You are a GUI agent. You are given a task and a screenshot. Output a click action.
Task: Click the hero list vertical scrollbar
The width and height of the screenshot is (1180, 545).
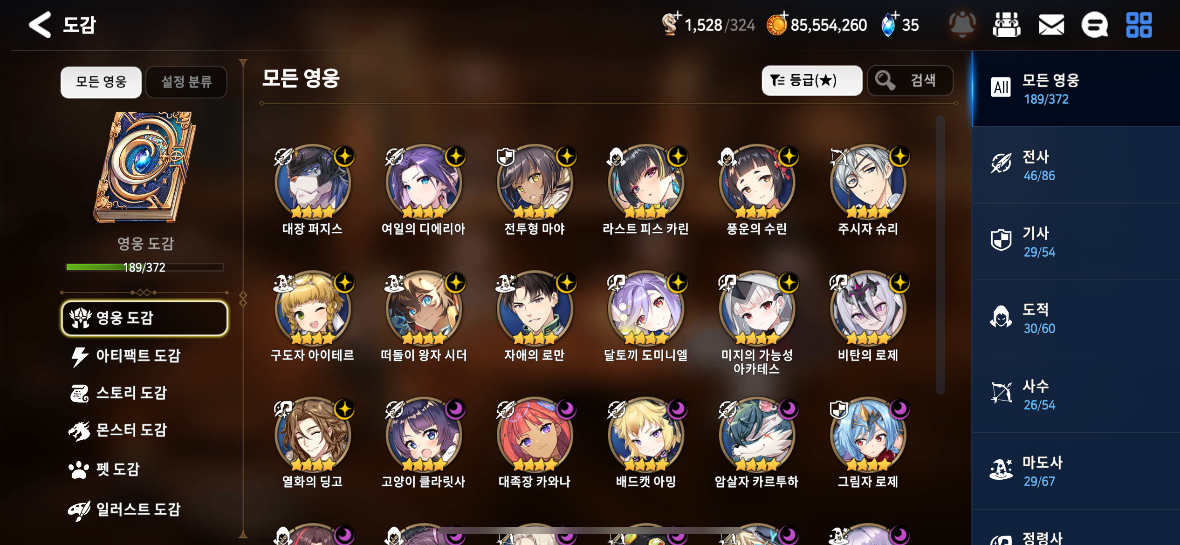[940, 254]
